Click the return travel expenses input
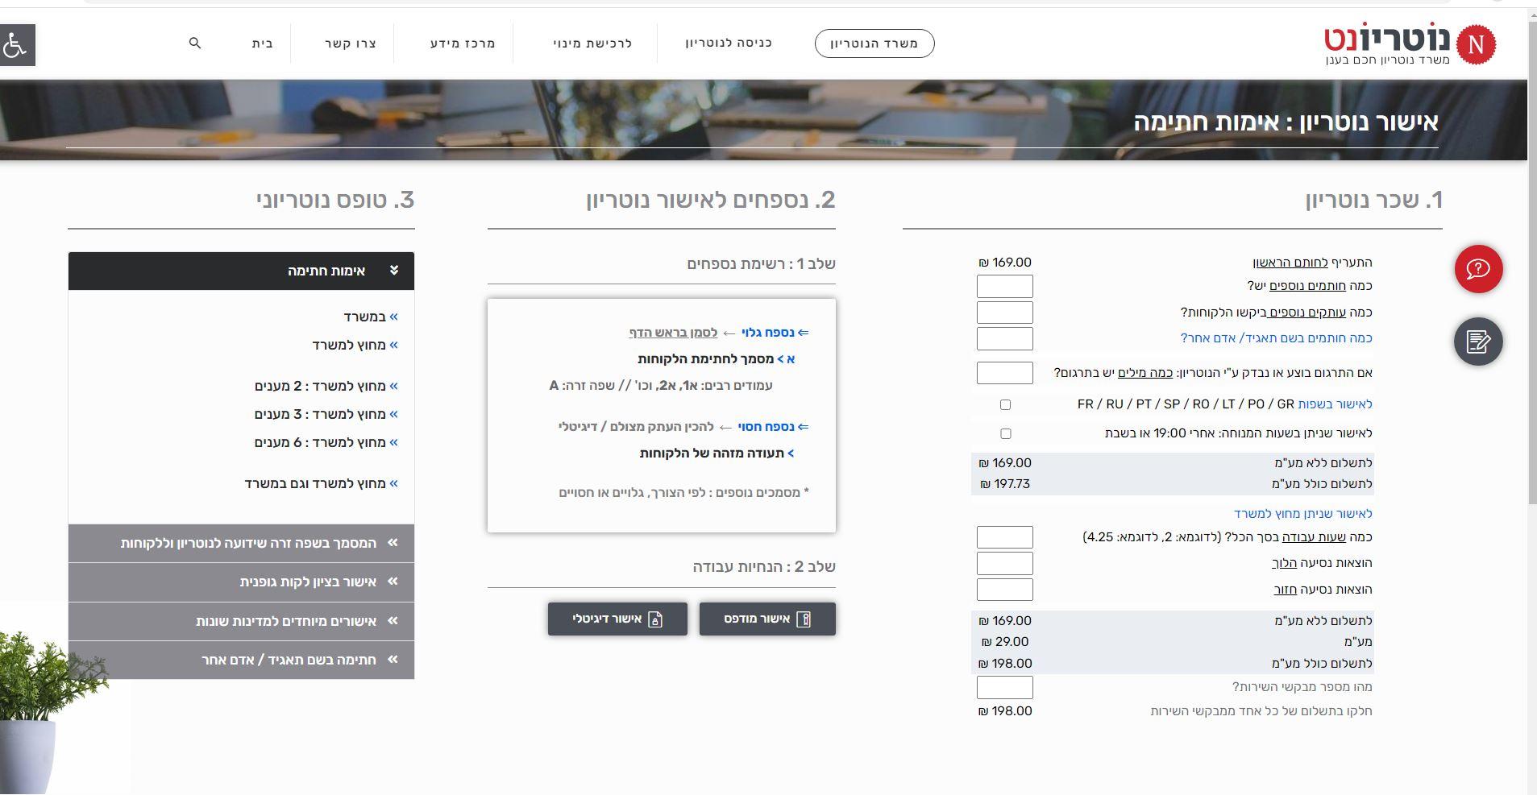Viewport: 1537px width, 795px height. pos(1004,590)
